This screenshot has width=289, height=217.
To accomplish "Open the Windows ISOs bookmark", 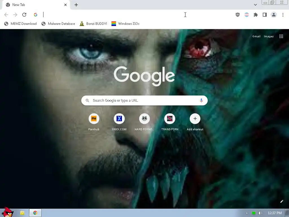I will point(125,24).
